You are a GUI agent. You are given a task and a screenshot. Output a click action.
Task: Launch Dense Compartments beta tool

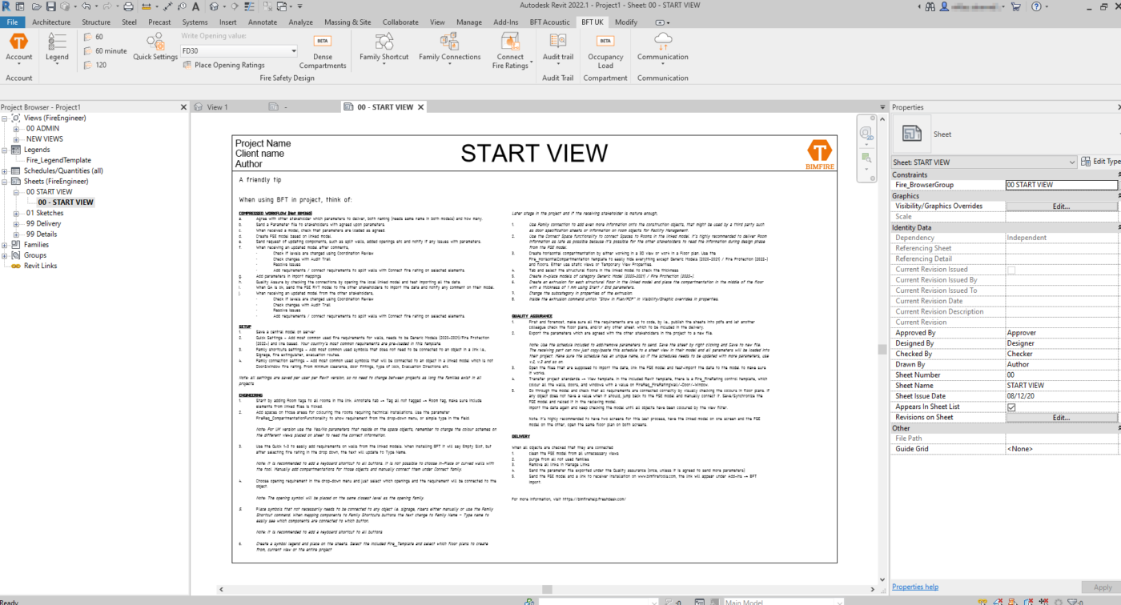pos(323,52)
